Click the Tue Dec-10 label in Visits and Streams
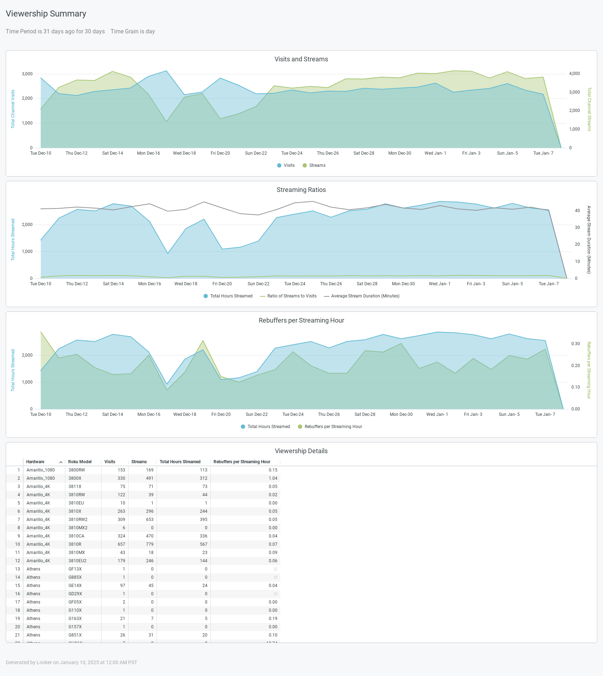Image resolution: width=603 pixels, height=676 pixels. (x=41, y=153)
